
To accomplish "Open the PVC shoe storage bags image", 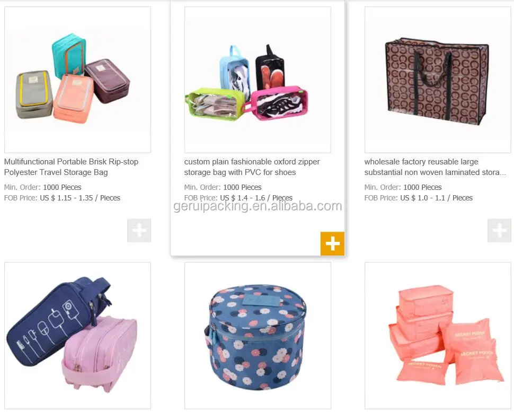I will (x=258, y=80).
